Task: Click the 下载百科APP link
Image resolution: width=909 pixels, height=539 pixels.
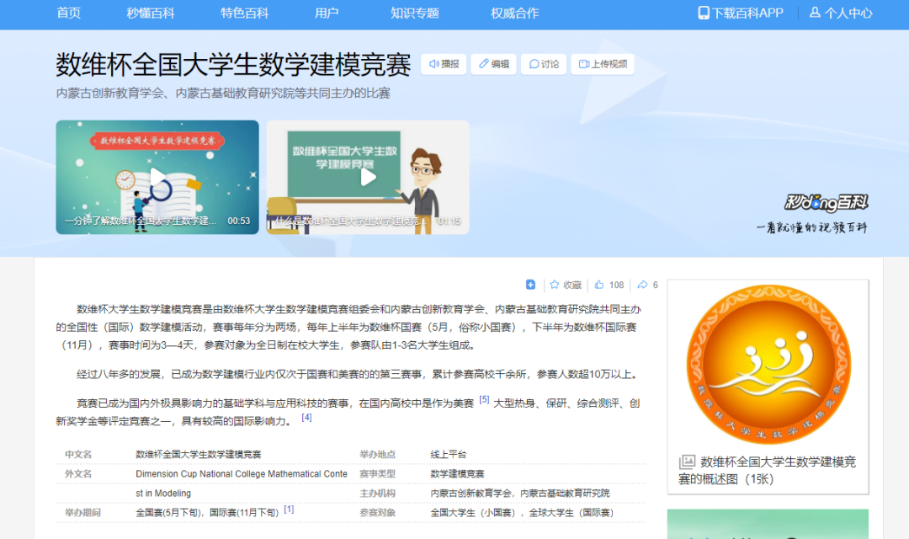Action: pyautogui.click(x=741, y=13)
